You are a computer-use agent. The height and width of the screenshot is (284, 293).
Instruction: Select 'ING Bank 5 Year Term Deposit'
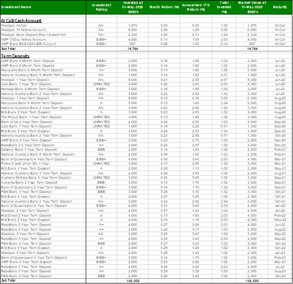[25, 248]
